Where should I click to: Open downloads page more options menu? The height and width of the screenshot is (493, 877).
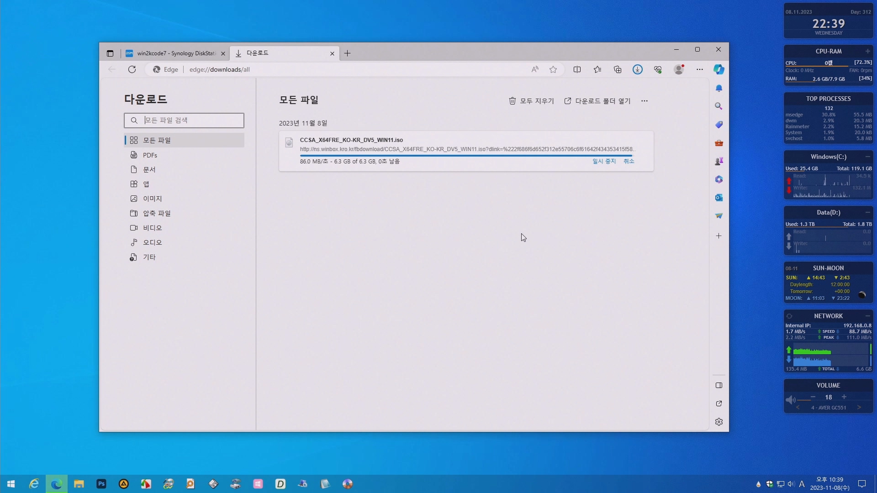644,101
